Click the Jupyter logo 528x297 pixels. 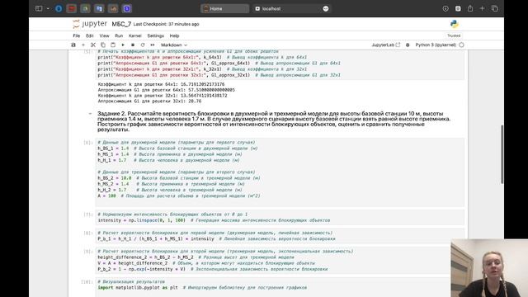point(90,24)
